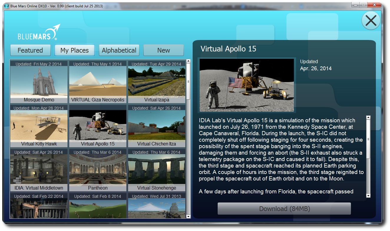Click the large Virtual Apollo 15 preview image
Viewport: 390px width, 231px height.
pyautogui.click(x=247, y=85)
